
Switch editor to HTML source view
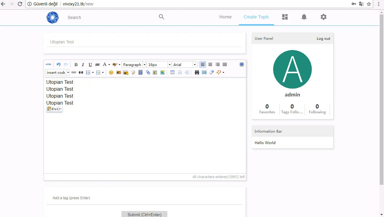click(x=48, y=64)
